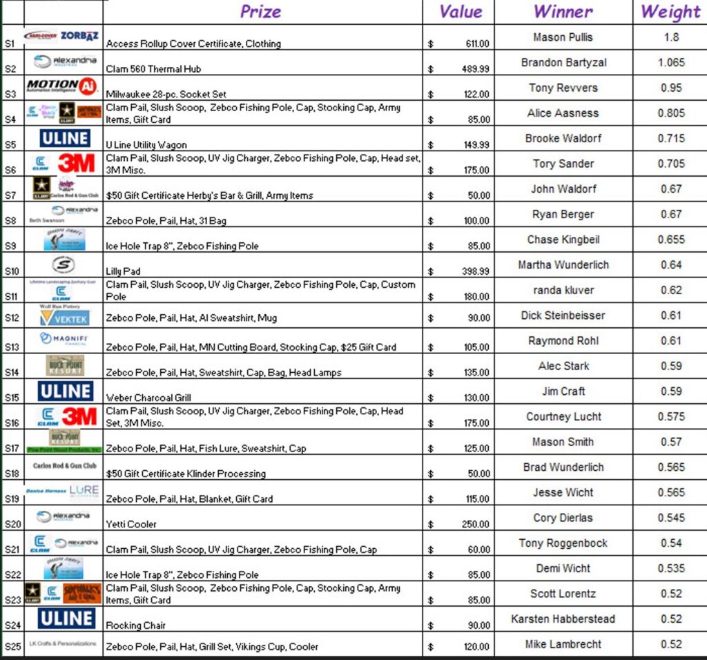
Task: Click the U Line Utility Wagon prize
Action: pyautogui.click(x=146, y=145)
